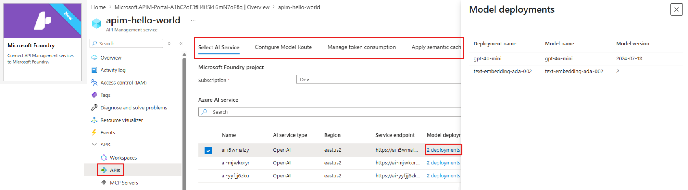Uncheck the ai-i5wmalzy row checkbox
The height and width of the screenshot is (190, 688).
pyautogui.click(x=208, y=150)
